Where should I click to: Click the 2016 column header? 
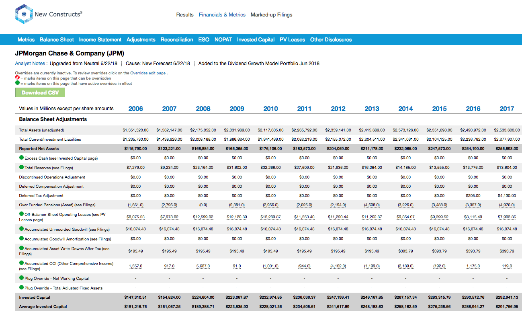(x=473, y=109)
